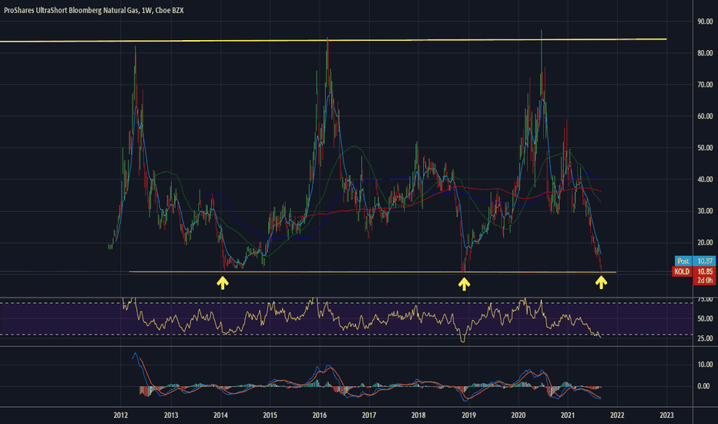This screenshot has width=718, height=424.
Task: Click the KOLD price label 10.85
Action: [705, 271]
